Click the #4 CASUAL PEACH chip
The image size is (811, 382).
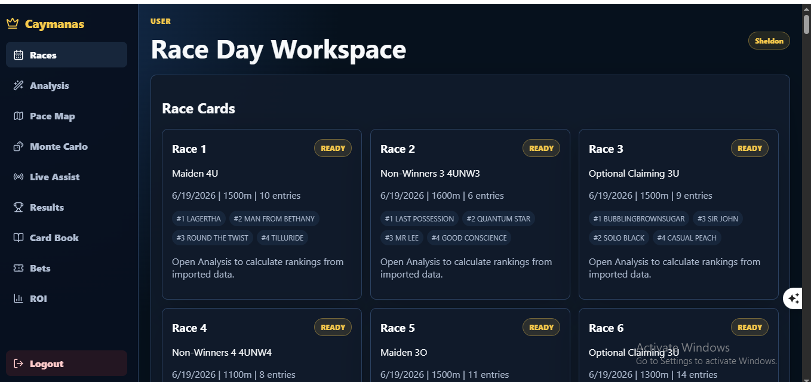687,238
